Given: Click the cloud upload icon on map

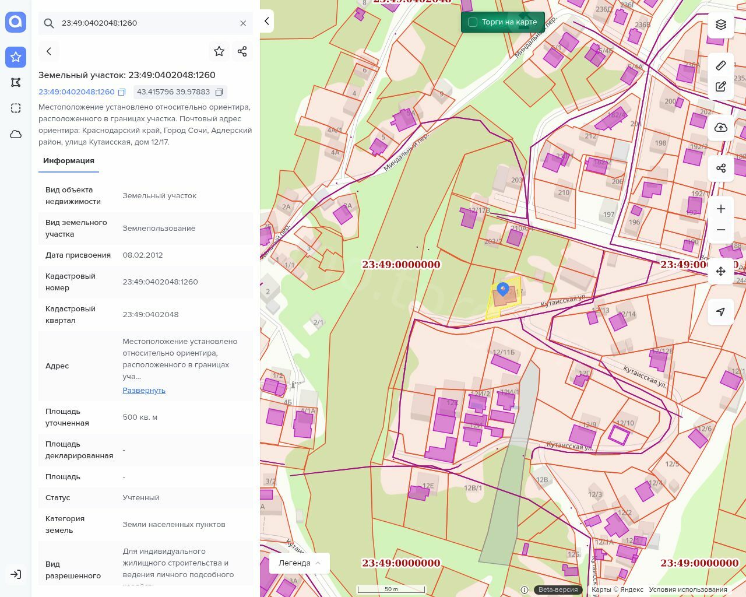Looking at the screenshot, I should coord(721,128).
